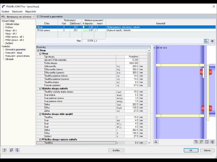Viewport: 217px width, 162px height.
Task: Collapse Výztuha sloupu dole spojitě group
Action: tap(40, 114)
